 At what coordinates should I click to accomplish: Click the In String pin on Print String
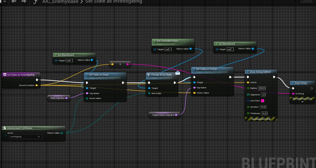[x=293, y=94]
